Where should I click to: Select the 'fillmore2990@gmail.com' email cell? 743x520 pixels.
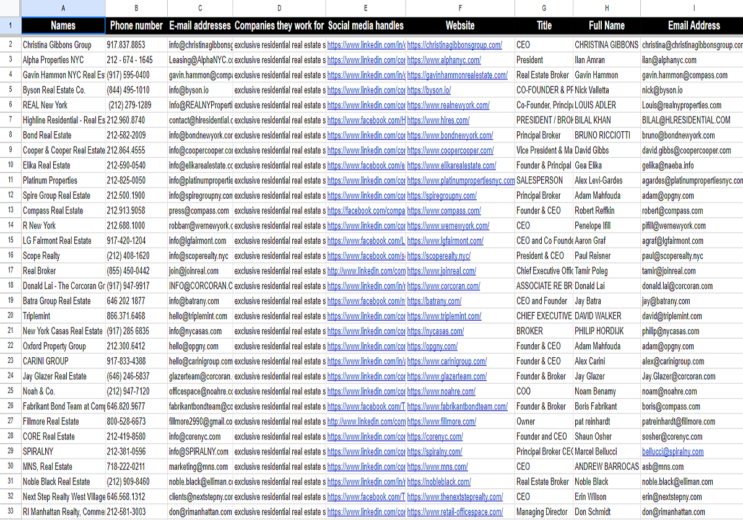point(200,422)
